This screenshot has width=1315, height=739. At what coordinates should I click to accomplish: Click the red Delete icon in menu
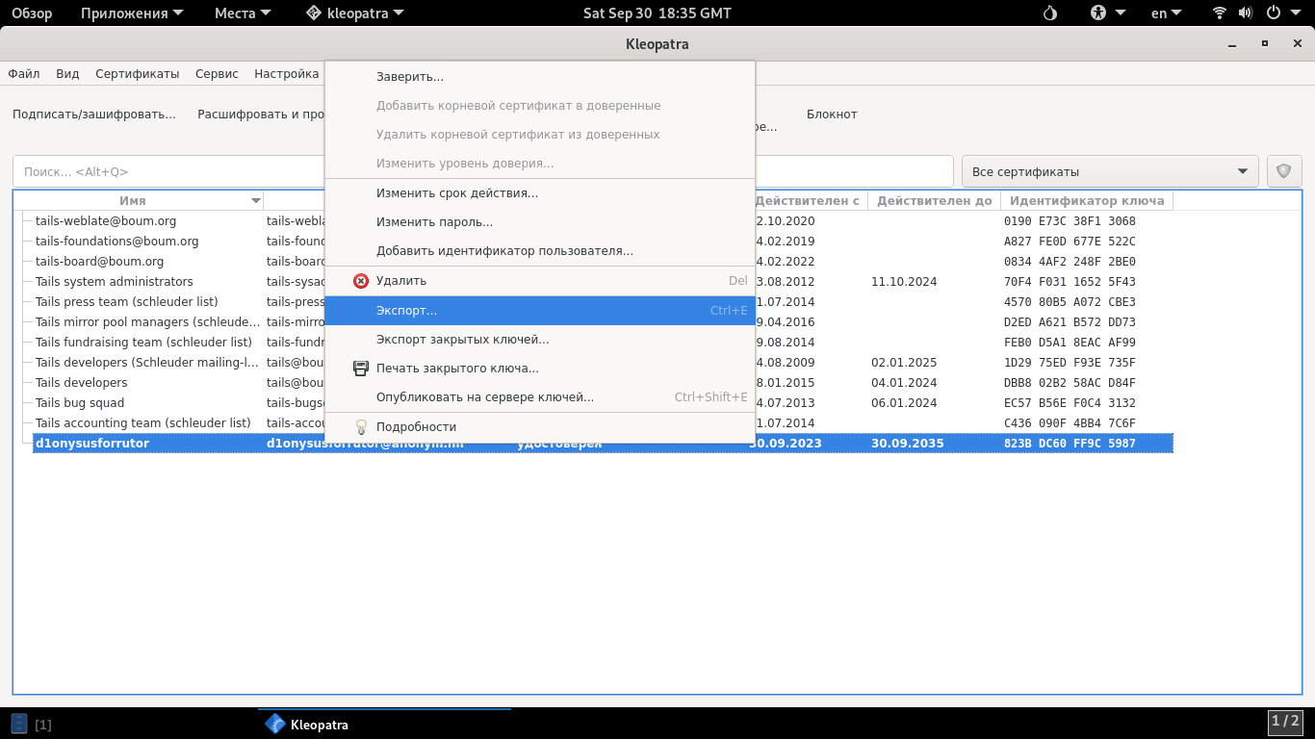361,281
